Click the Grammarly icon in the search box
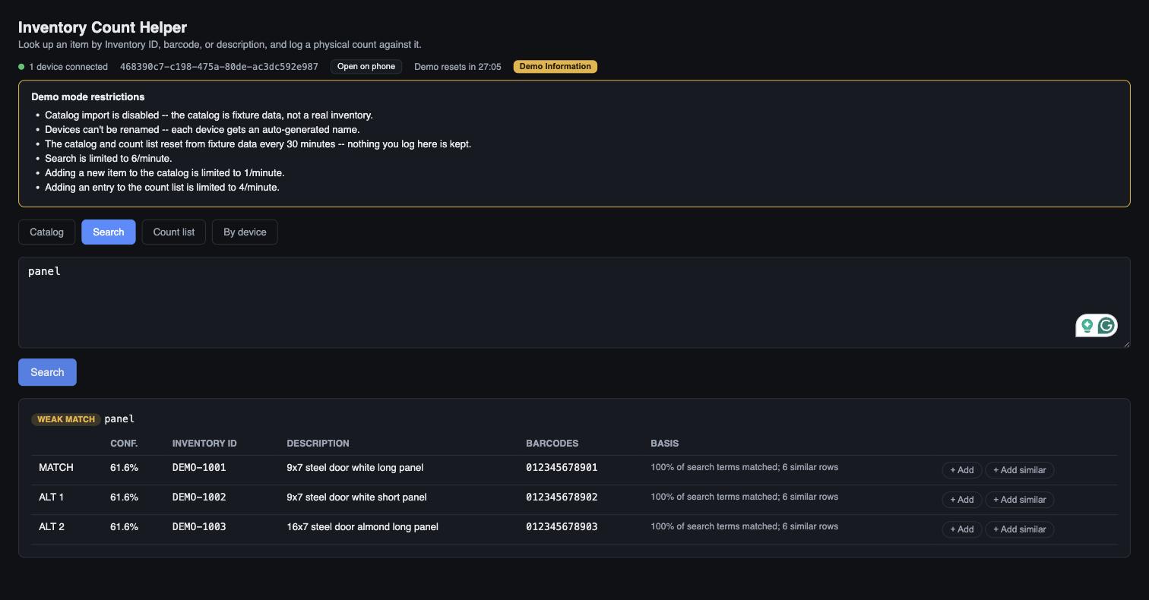Image resolution: width=1149 pixels, height=600 pixels. (x=1106, y=326)
